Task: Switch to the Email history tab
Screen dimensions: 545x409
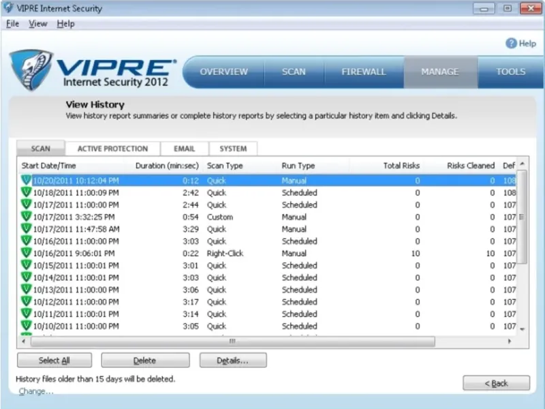Action: point(184,149)
